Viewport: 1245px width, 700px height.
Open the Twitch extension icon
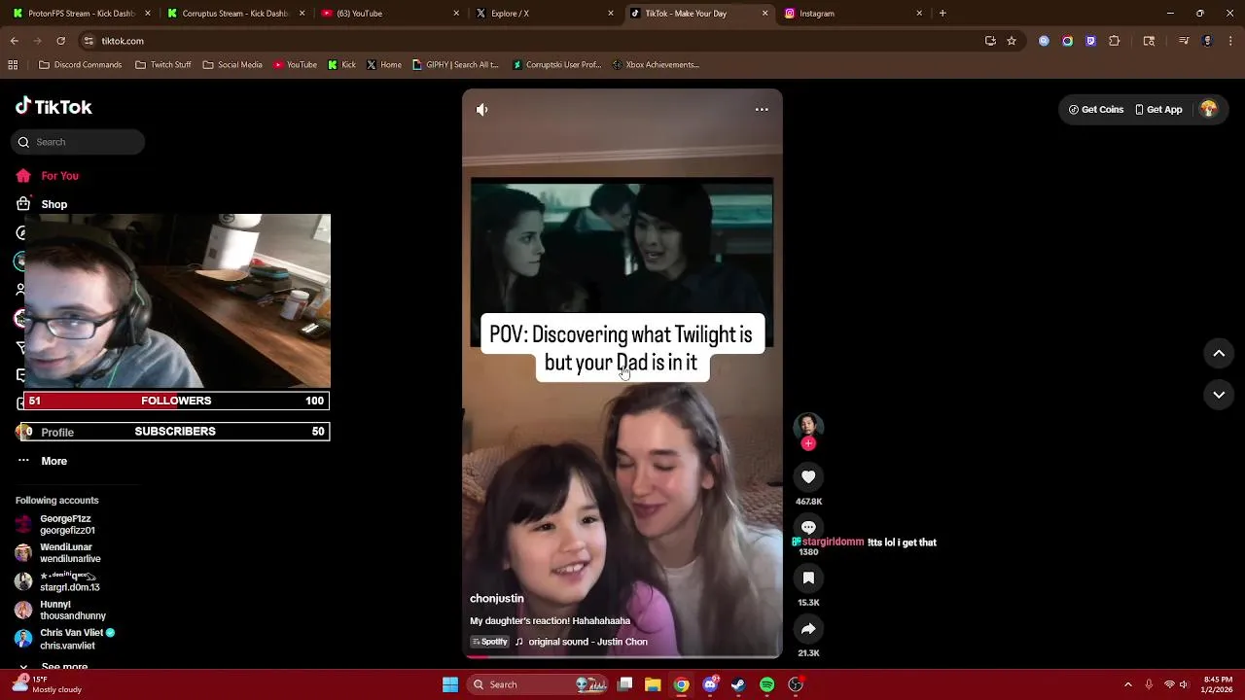(x=1090, y=41)
